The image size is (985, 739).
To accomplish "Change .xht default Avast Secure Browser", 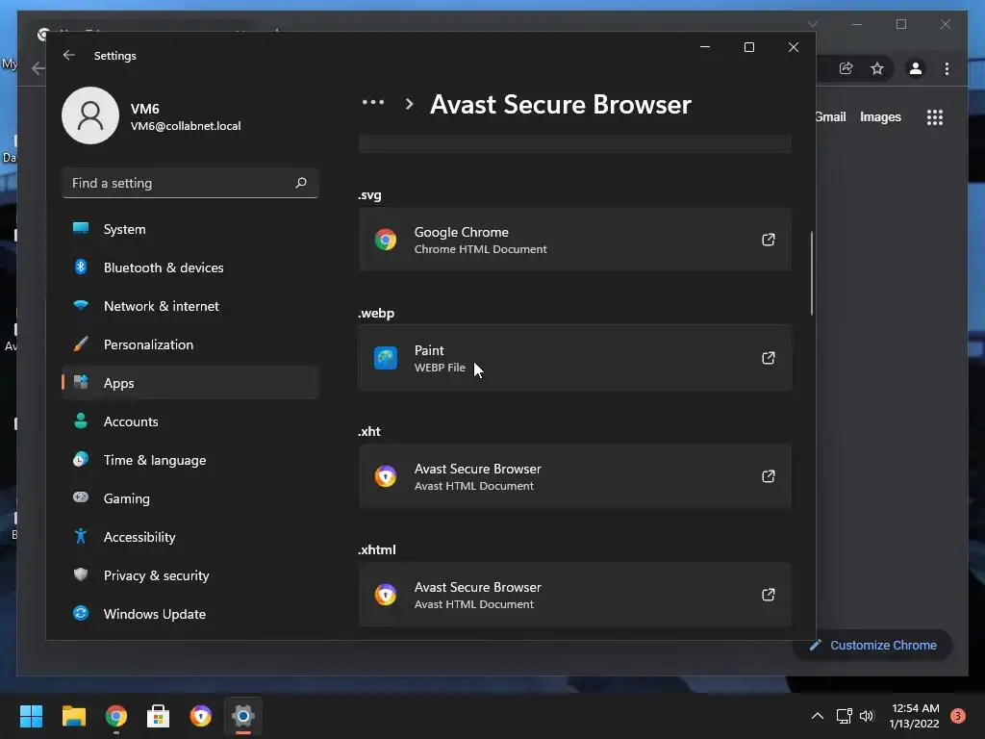I will 575,476.
